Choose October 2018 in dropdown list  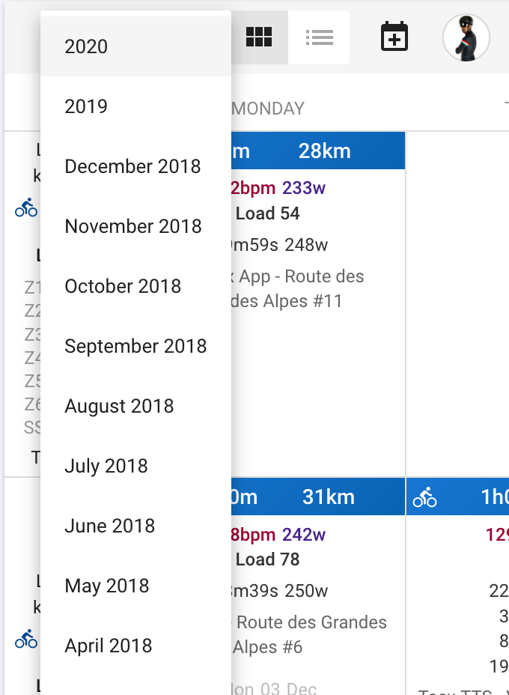coord(135,286)
